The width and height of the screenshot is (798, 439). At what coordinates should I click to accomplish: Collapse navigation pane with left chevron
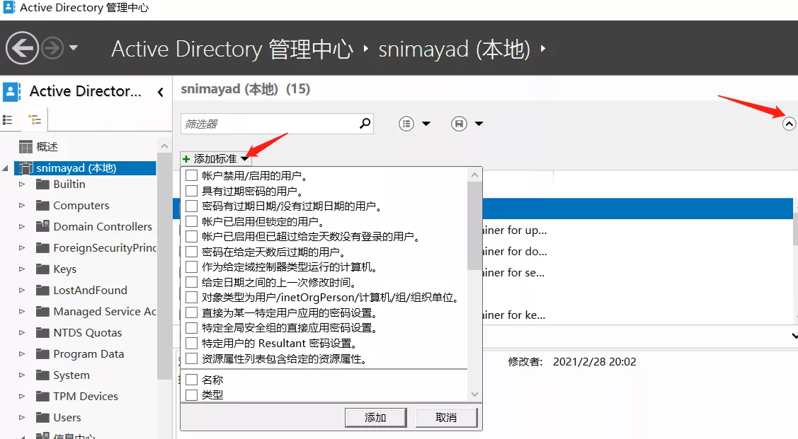tap(161, 92)
